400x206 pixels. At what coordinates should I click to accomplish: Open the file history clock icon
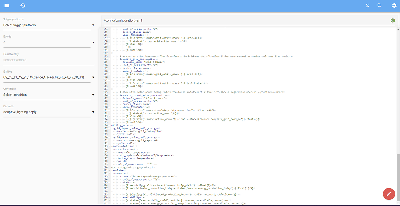pos(23,6)
